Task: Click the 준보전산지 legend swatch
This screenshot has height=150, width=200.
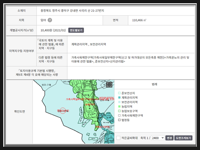Action: (x=119, y=93)
